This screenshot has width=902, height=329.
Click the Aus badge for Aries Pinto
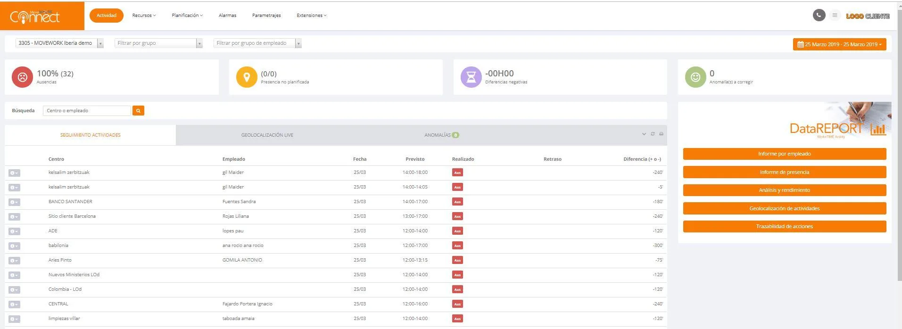tap(457, 260)
